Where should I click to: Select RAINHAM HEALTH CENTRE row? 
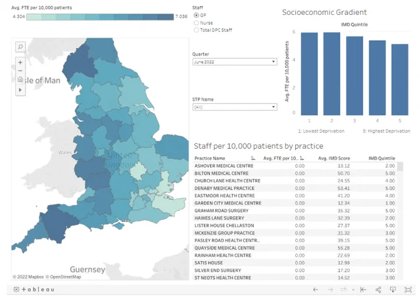[295, 256]
